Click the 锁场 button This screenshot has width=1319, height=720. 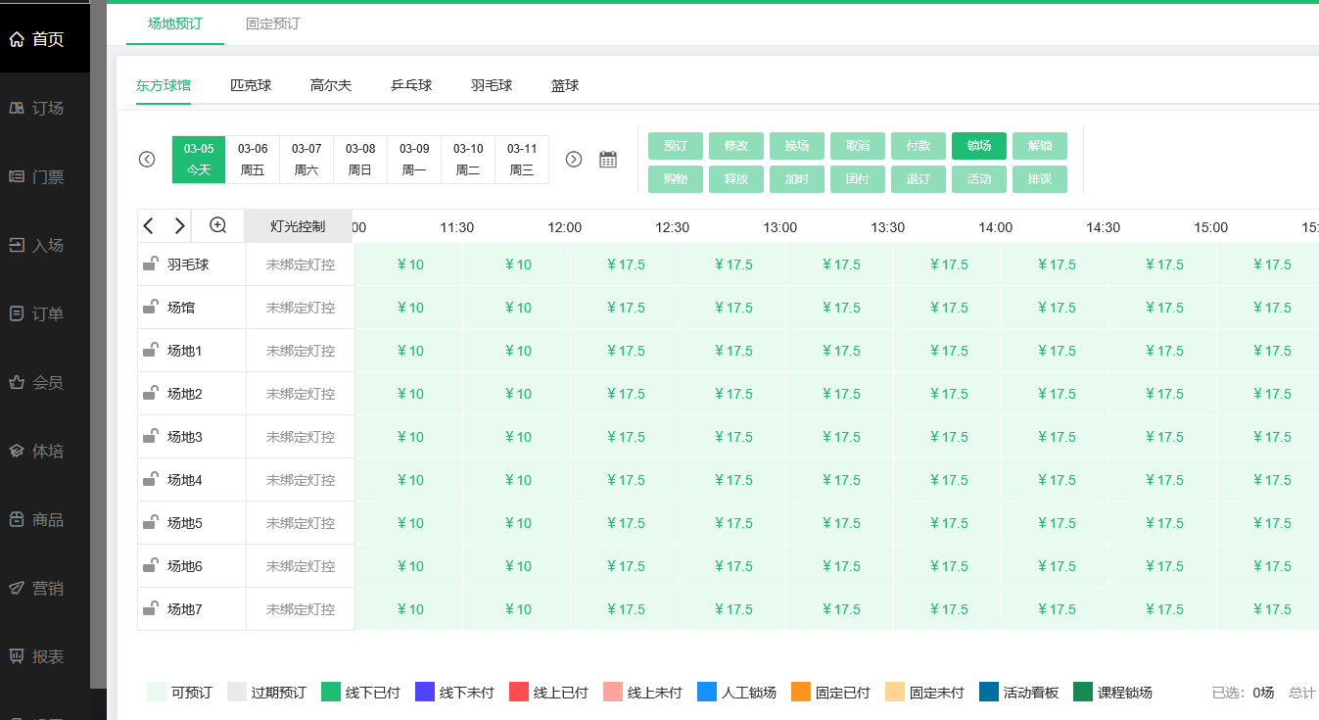coord(978,146)
